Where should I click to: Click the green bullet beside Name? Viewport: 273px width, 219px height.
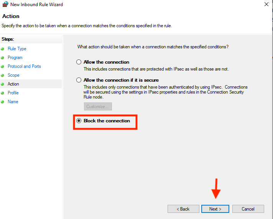[2, 102]
